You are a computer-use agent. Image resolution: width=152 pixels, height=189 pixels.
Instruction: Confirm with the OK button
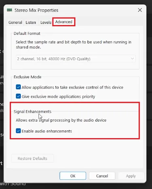point(73,176)
